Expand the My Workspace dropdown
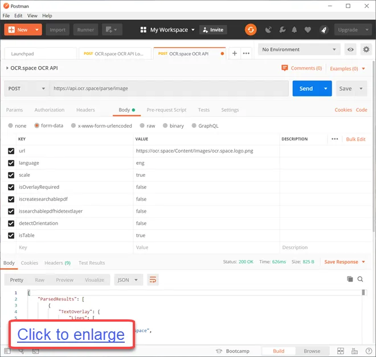The height and width of the screenshot is (357, 376). pyautogui.click(x=193, y=30)
